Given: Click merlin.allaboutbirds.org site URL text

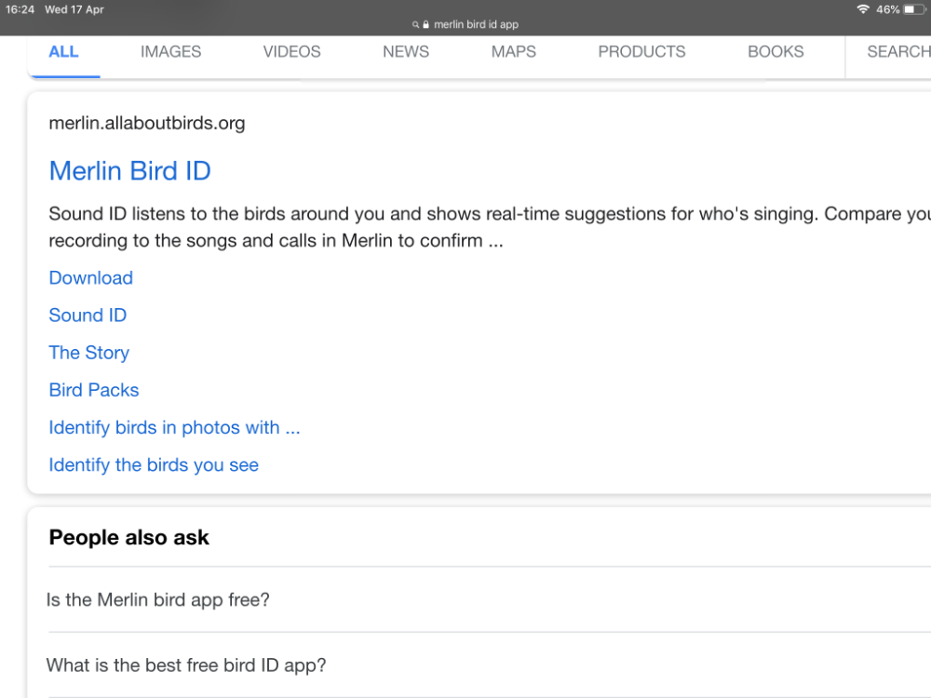Looking at the screenshot, I should [147, 123].
